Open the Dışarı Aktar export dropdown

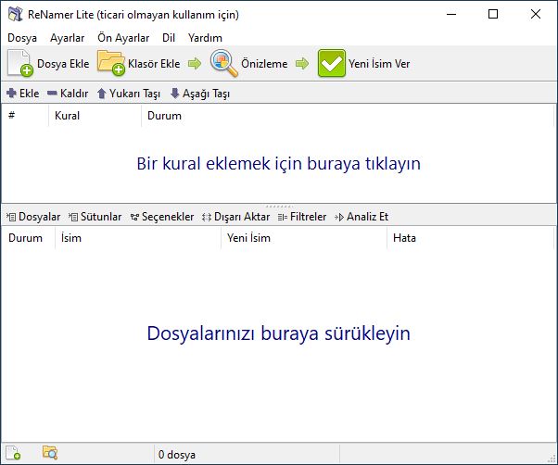(235, 217)
